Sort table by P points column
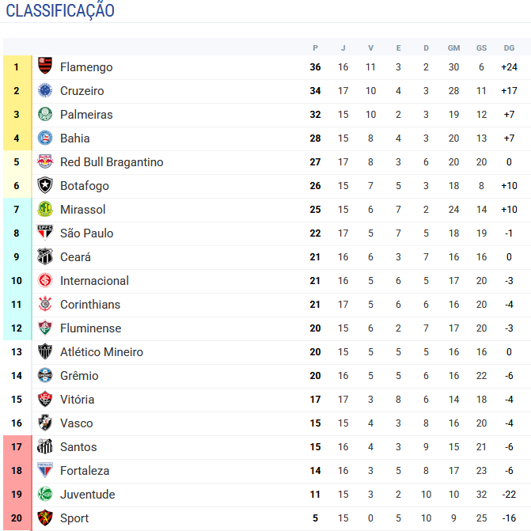Image resolution: width=531 pixels, height=531 pixels. [x=315, y=47]
